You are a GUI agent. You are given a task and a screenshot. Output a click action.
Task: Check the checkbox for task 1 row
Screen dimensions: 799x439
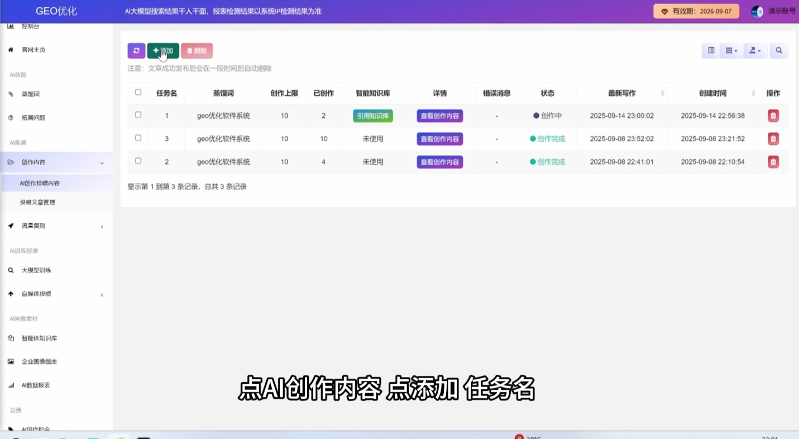[138, 115]
